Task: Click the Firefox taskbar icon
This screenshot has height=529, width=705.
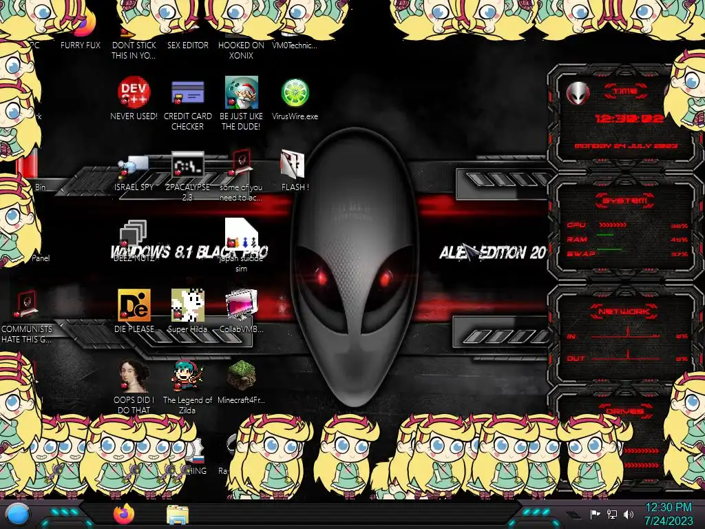Action: pyautogui.click(x=124, y=514)
